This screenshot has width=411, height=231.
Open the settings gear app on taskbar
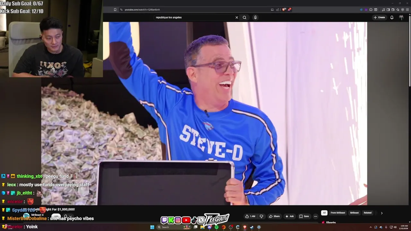(259, 227)
